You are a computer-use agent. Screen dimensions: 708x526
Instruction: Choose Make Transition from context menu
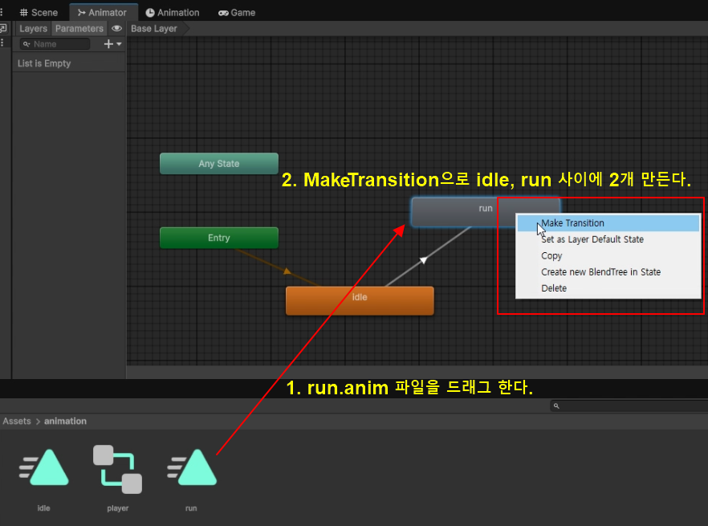click(x=572, y=223)
